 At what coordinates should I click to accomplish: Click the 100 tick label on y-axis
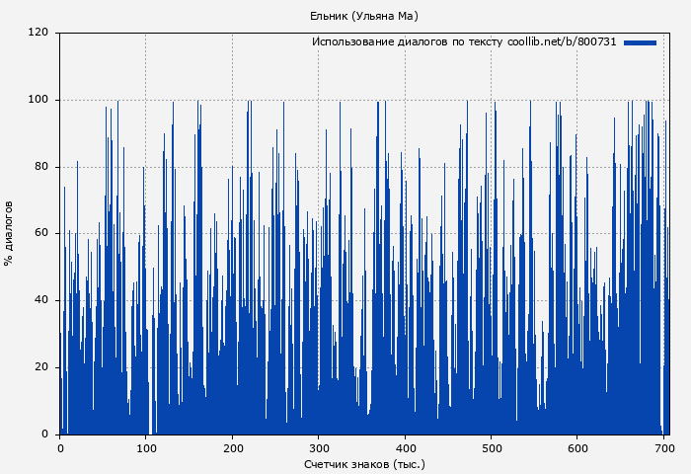(38, 100)
